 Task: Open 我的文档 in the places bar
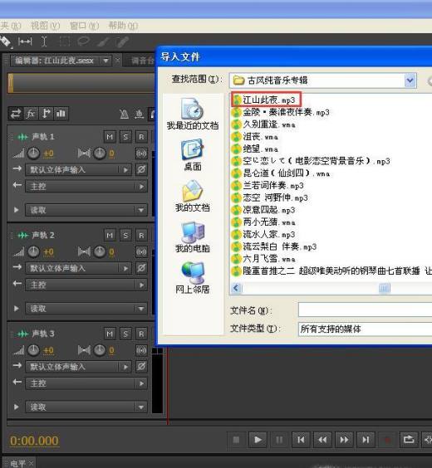193,196
